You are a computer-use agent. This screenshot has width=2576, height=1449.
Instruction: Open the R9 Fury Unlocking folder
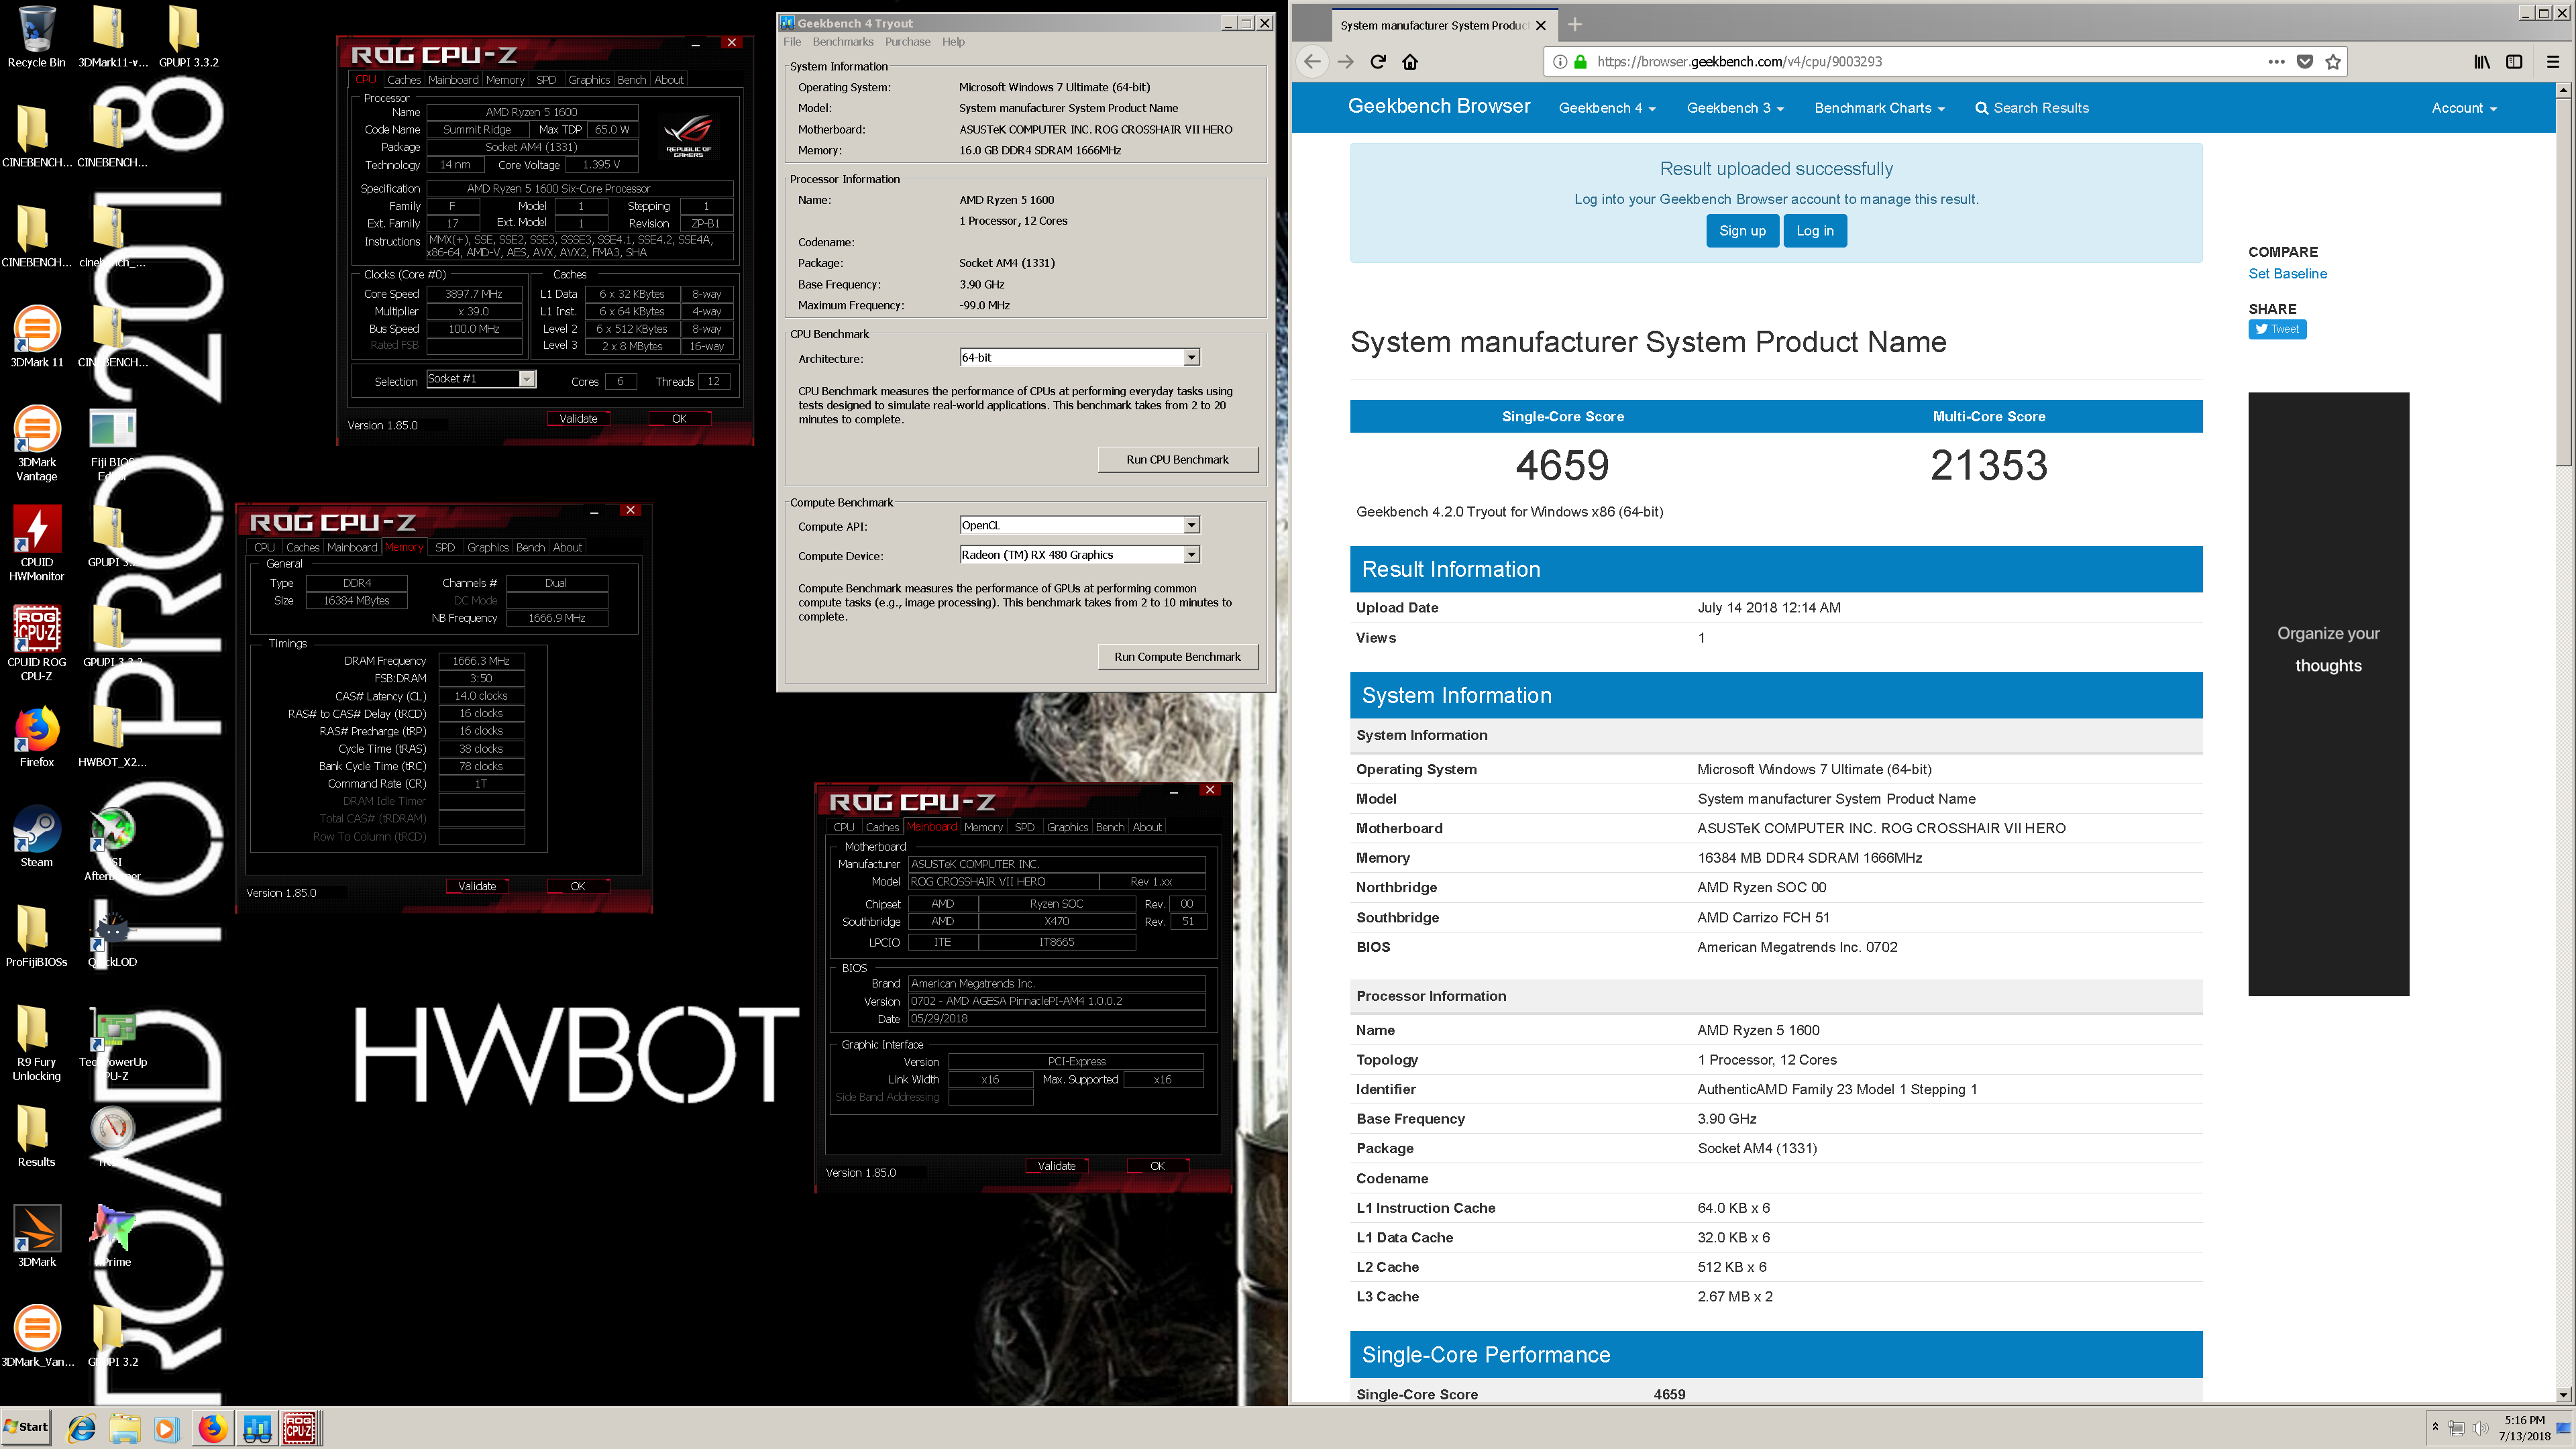click(x=37, y=1044)
